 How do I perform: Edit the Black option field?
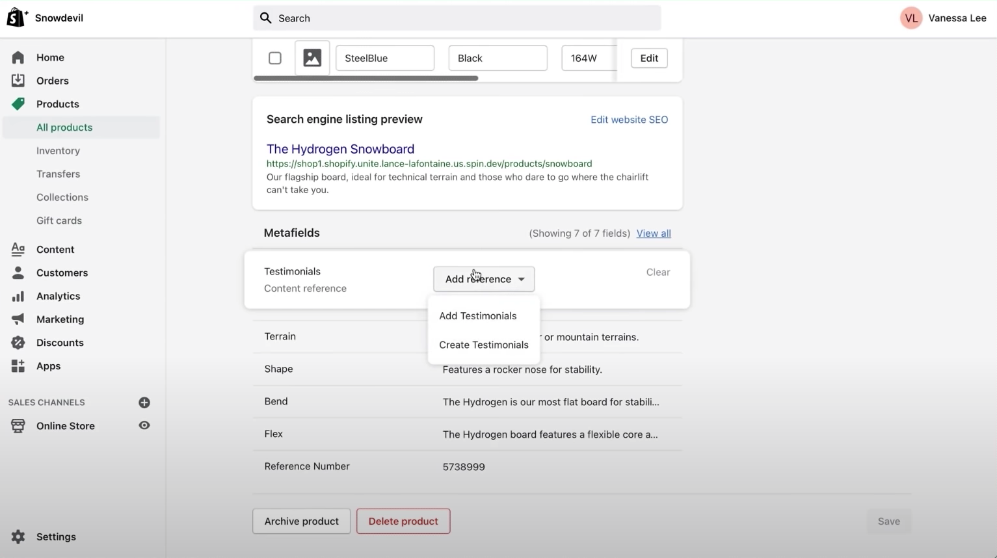(498, 58)
